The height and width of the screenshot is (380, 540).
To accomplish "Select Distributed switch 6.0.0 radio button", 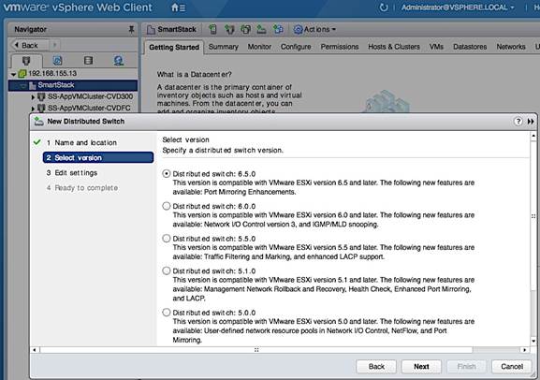I will 167,206.
